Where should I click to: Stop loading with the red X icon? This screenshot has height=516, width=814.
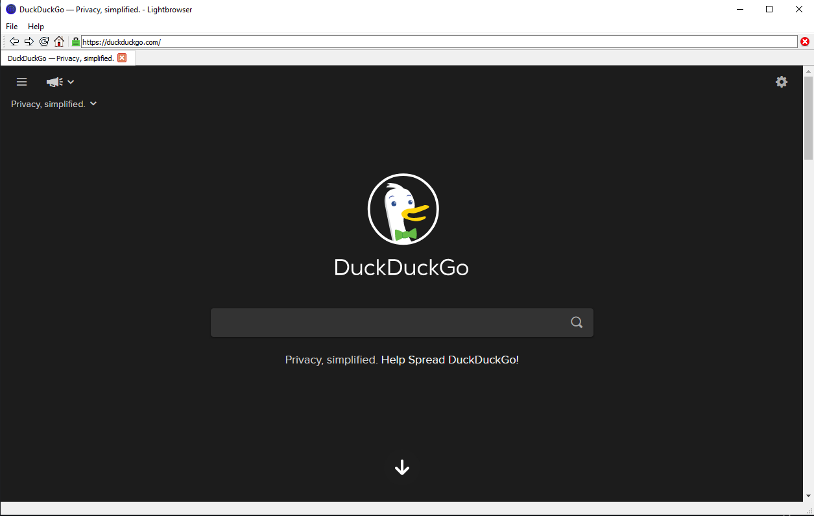point(804,41)
